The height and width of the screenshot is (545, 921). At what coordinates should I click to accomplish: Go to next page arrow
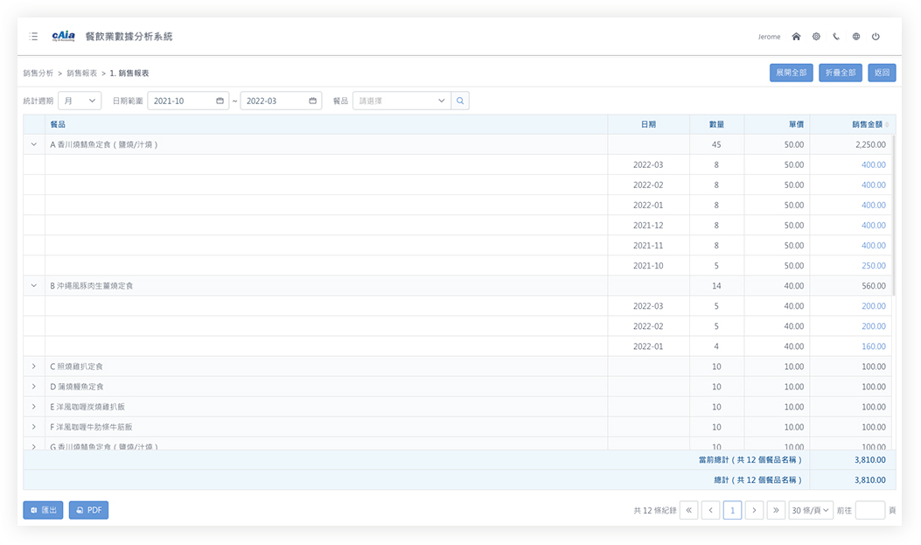click(x=754, y=510)
